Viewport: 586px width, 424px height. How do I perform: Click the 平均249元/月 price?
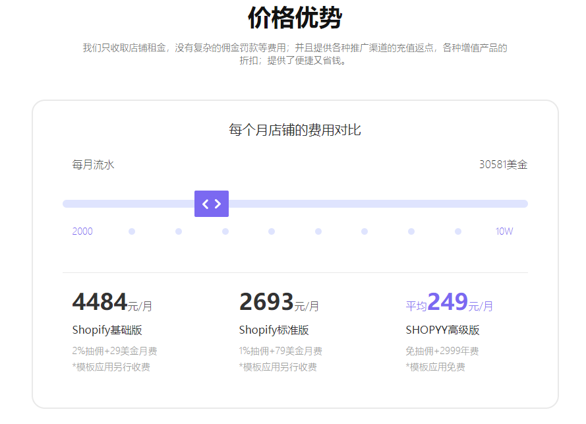450,302
